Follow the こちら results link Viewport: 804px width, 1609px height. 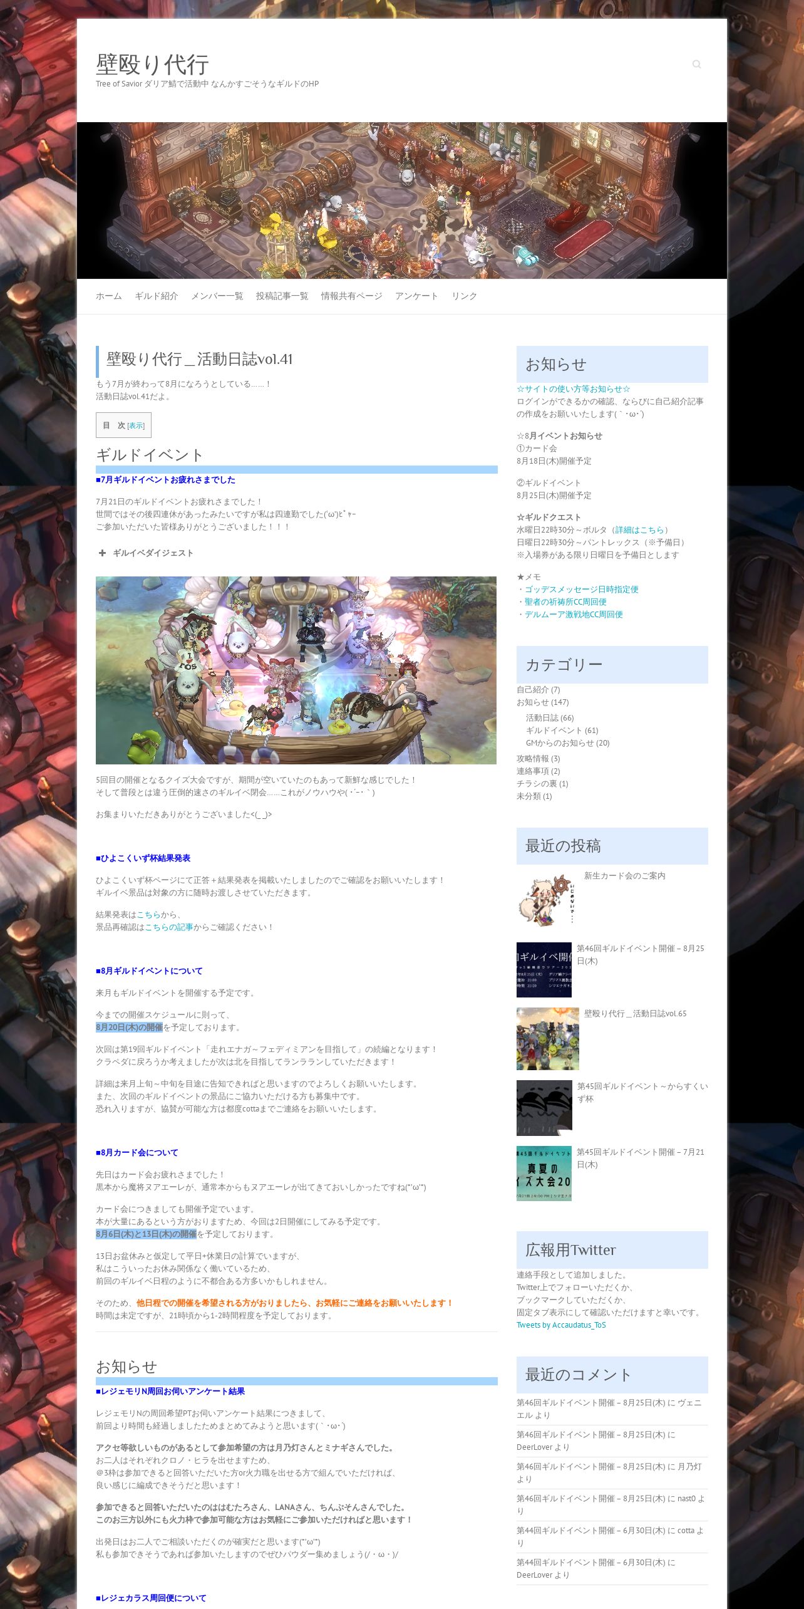(148, 914)
